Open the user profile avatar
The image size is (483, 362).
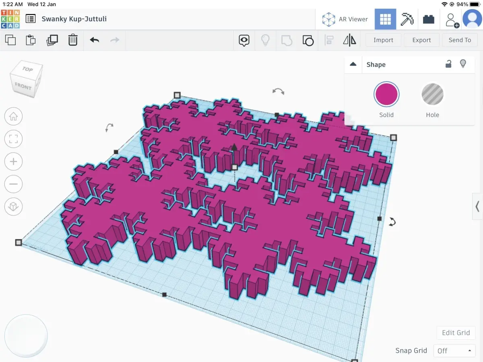[472, 19]
